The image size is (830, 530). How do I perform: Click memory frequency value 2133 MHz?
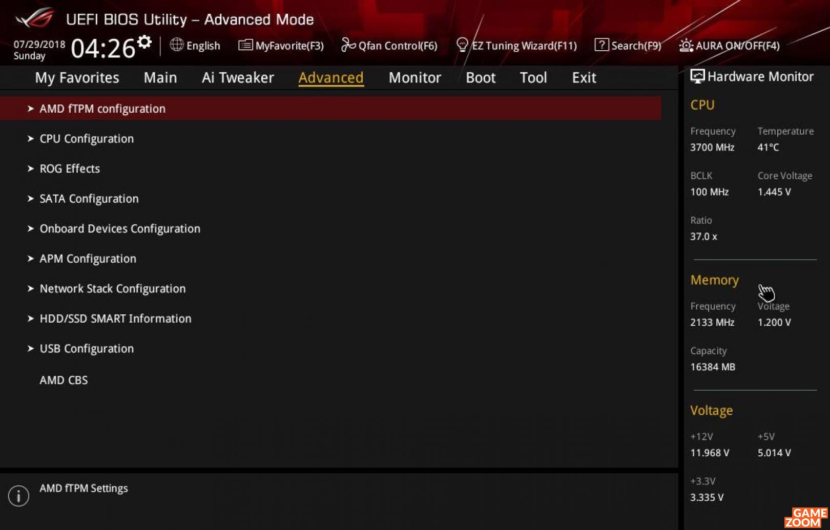(712, 323)
